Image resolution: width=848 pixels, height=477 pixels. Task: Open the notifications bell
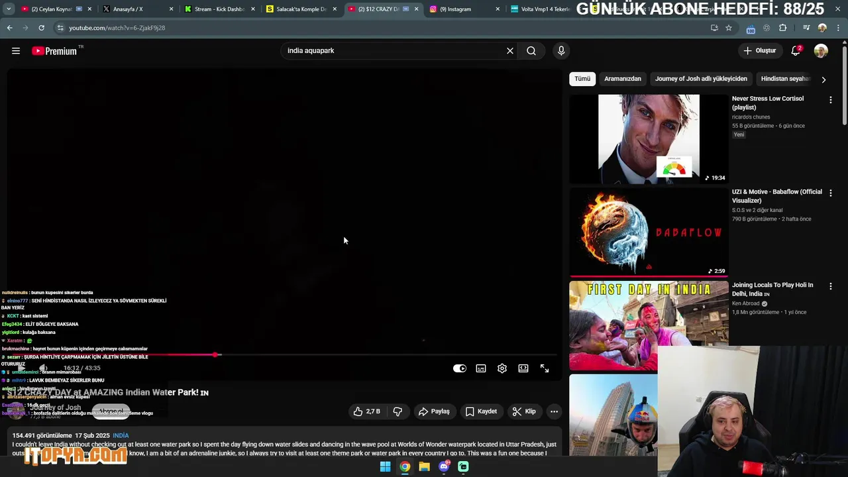796,51
